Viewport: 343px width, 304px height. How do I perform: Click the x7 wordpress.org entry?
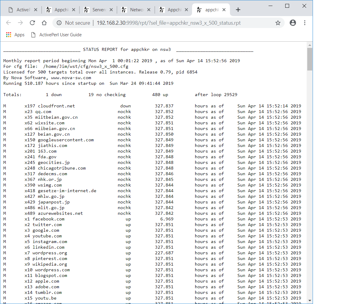tap(46, 253)
